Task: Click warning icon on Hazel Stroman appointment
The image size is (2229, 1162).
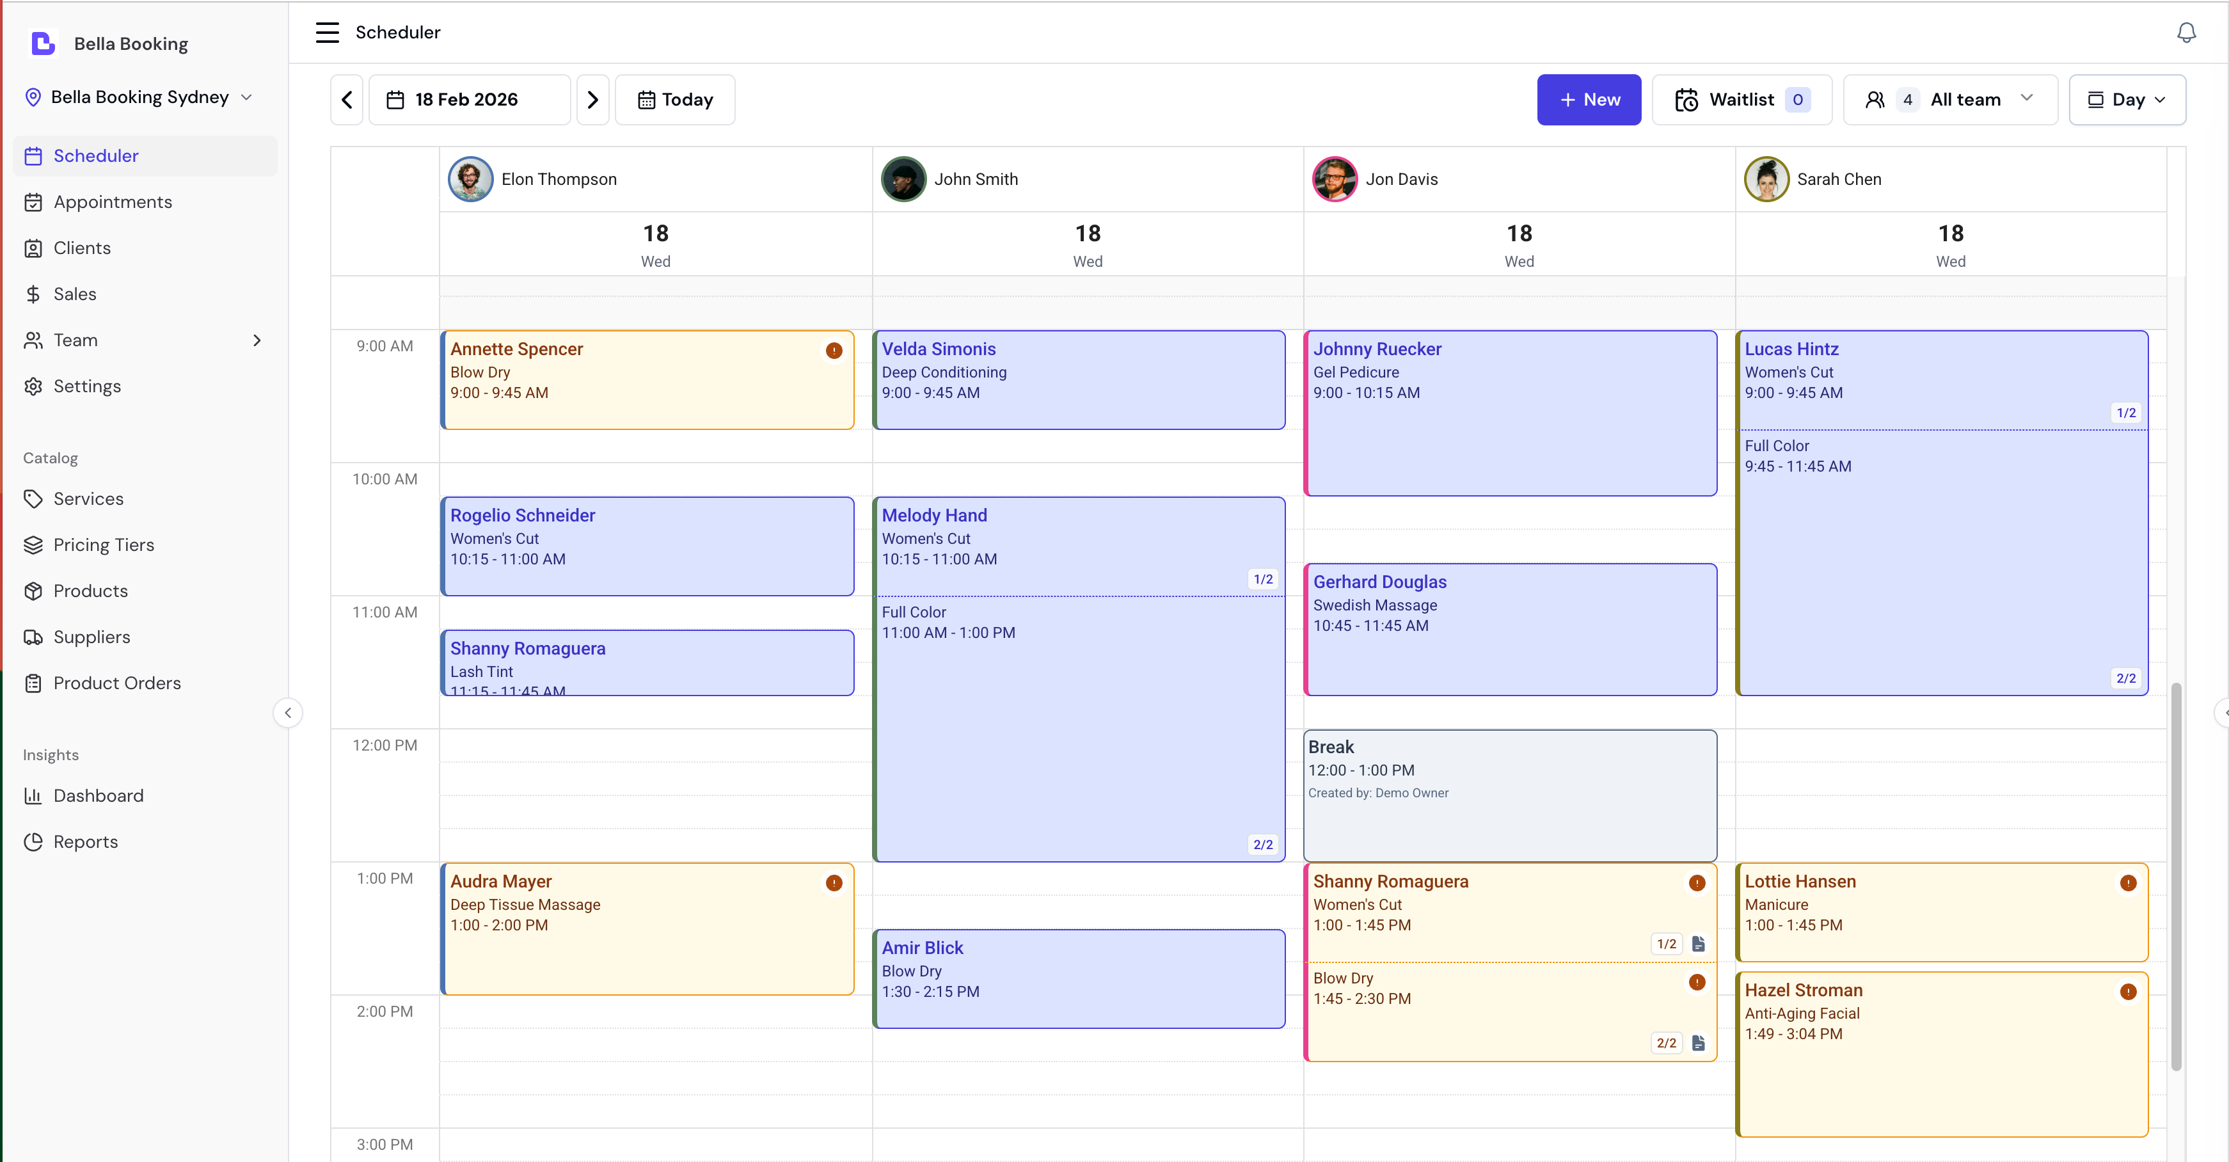Action: (2128, 992)
